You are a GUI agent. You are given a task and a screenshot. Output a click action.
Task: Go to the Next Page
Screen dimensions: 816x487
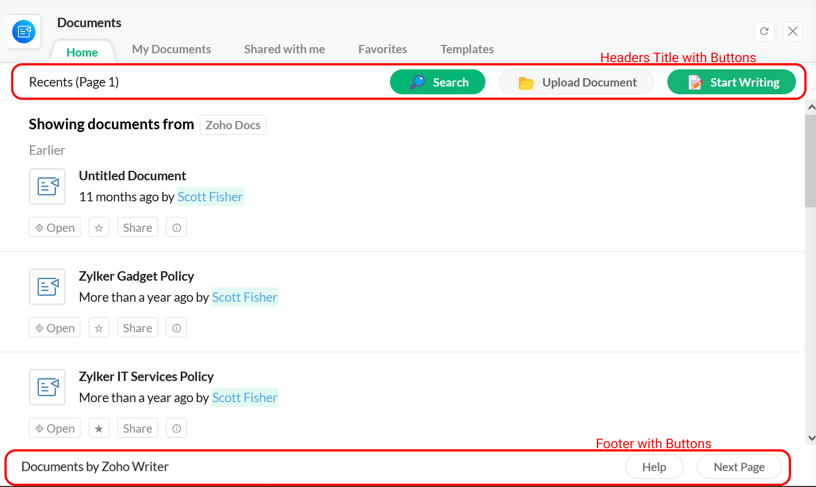[x=739, y=466]
